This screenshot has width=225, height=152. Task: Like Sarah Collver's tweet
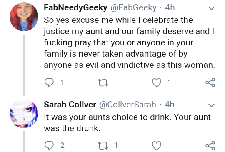click(x=157, y=146)
